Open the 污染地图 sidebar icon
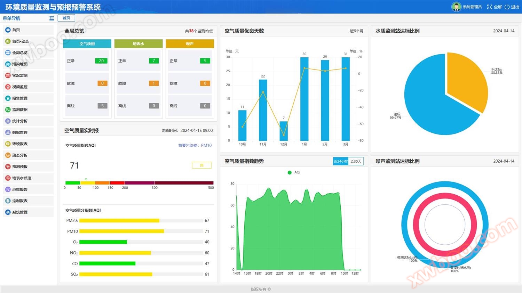 pos(8,64)
